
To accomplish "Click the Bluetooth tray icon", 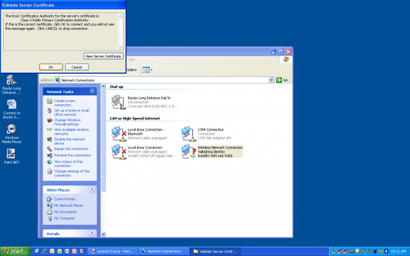I will coord(386,252).
